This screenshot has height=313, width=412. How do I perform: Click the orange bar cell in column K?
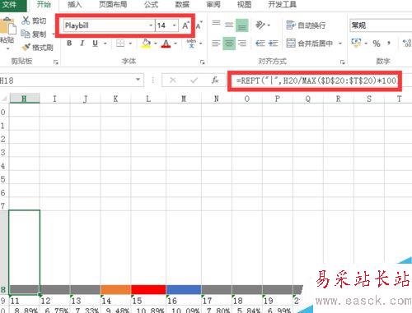[115, 290]
